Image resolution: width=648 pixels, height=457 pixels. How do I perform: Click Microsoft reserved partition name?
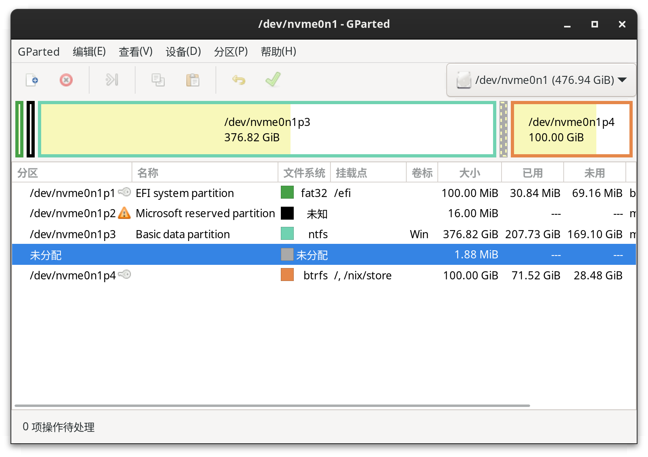click(x=205, y=214)
